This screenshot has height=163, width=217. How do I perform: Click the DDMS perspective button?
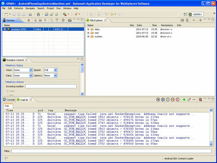tap(196, 14)
